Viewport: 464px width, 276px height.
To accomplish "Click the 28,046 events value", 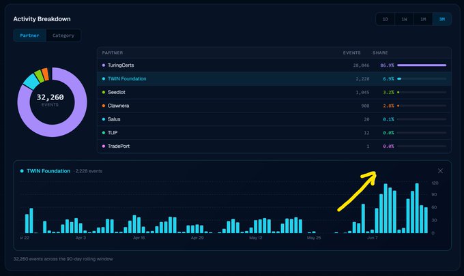I will pyautogui.click(x=361, y=65).
